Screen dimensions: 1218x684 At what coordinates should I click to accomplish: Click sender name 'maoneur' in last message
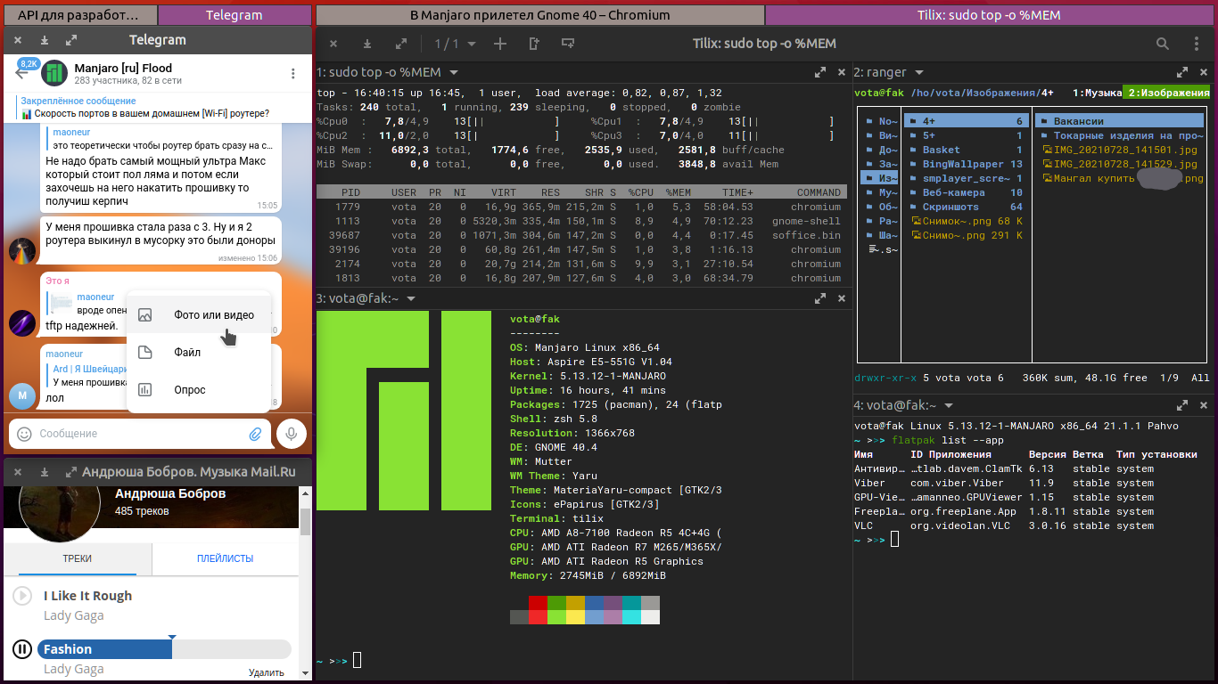pyautogui.click(x=65, y=354)
